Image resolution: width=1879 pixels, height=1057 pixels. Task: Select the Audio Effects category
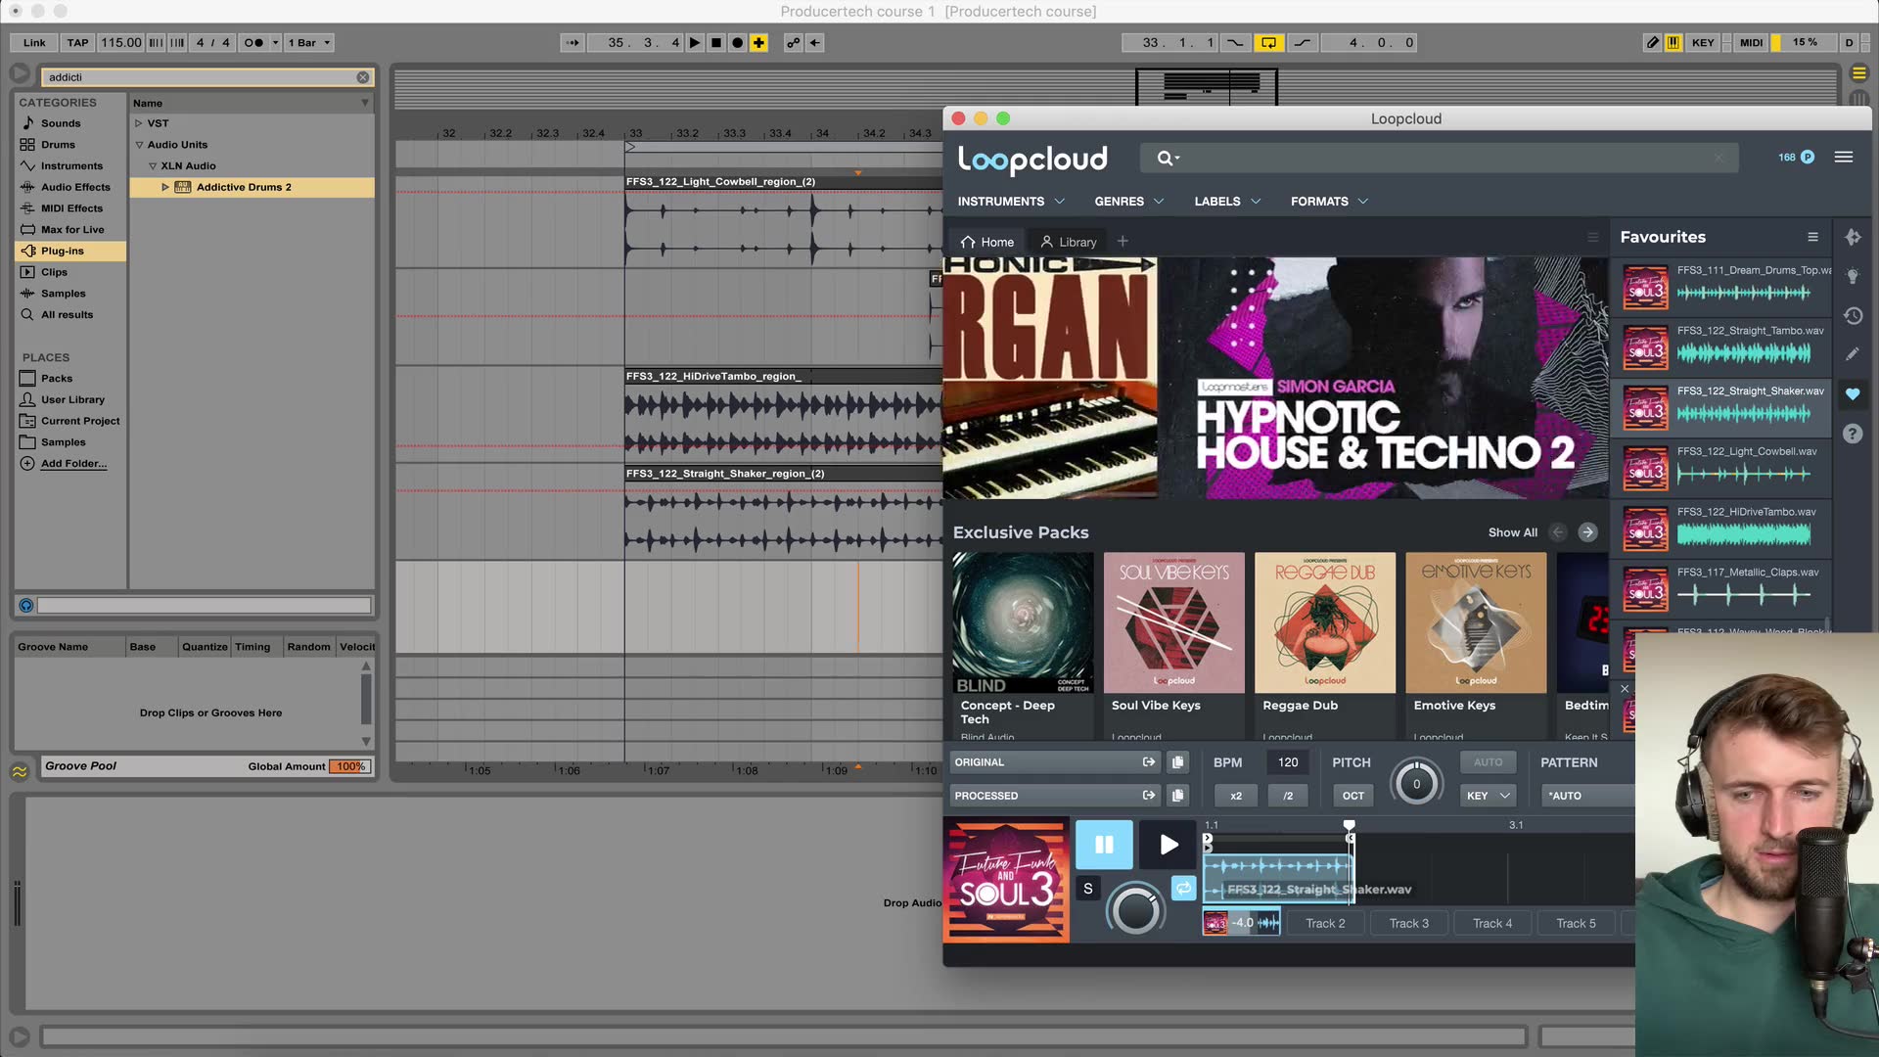click(x=75, y=187)
